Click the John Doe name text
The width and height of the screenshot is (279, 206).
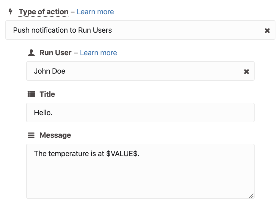[x=50, y=71]
